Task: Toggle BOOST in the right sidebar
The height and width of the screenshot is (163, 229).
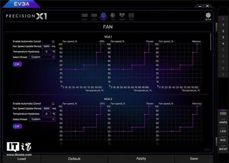Action: coord(223,149)
